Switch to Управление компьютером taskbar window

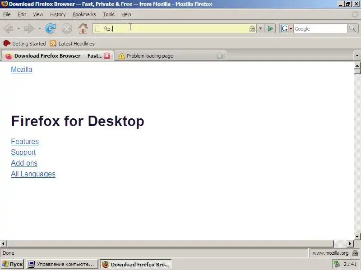pos(62,264)
